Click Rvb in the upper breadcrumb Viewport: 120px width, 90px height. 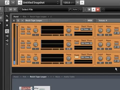(24, 17)
